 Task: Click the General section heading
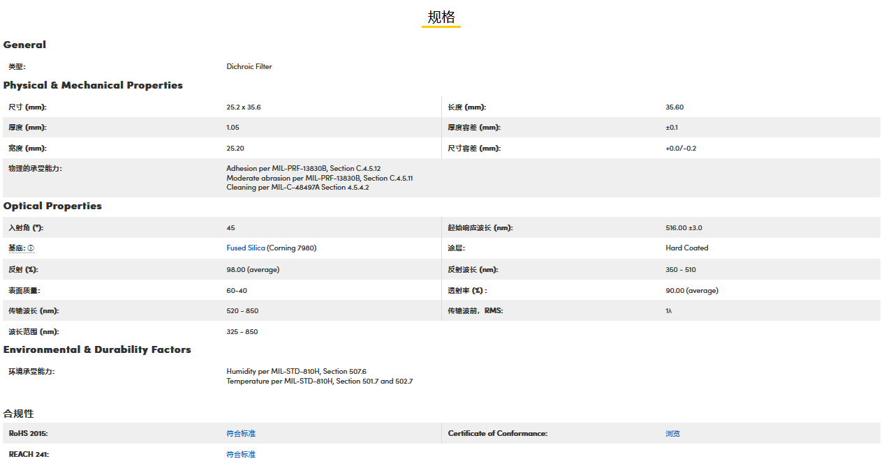pos(24,45)
